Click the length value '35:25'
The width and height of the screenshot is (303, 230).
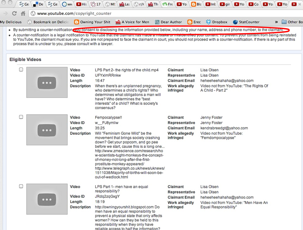pos(100,128)
